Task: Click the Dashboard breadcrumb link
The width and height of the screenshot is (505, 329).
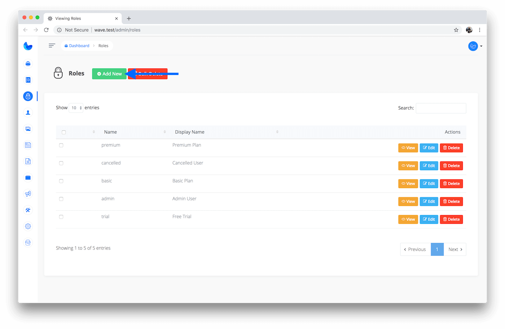Action: 79,46
